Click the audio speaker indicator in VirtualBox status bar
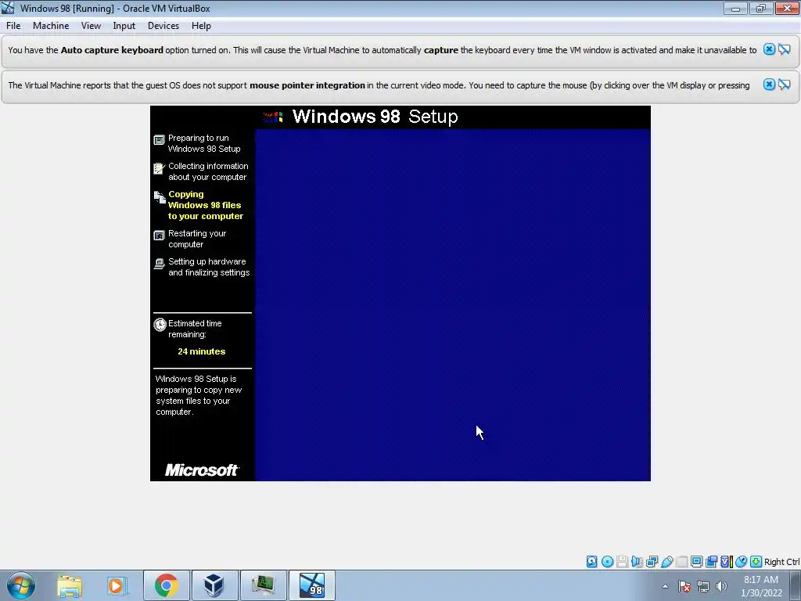This screenshot has width=801, height=601. pos(637,562)
